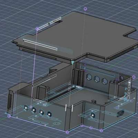Select the purple point at the enclosure's front bottom corner
This screenshot has width=138, height=138.
click(x=68, y=132)
